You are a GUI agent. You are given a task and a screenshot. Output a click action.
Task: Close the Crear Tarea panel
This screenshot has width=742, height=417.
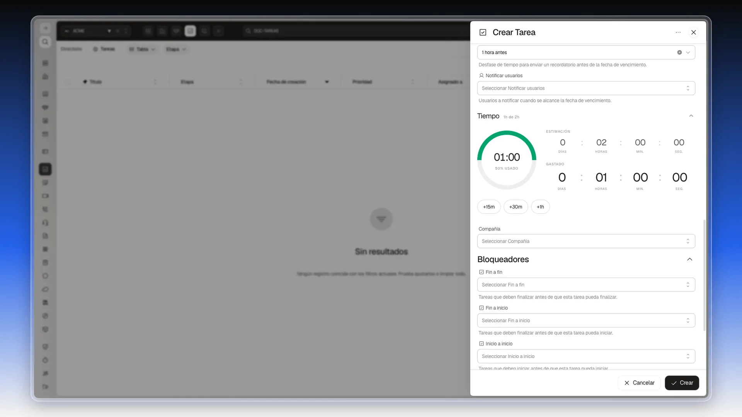(x=694, y=32)
